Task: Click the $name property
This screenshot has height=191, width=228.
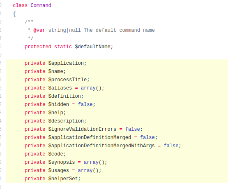Action: 56,71
